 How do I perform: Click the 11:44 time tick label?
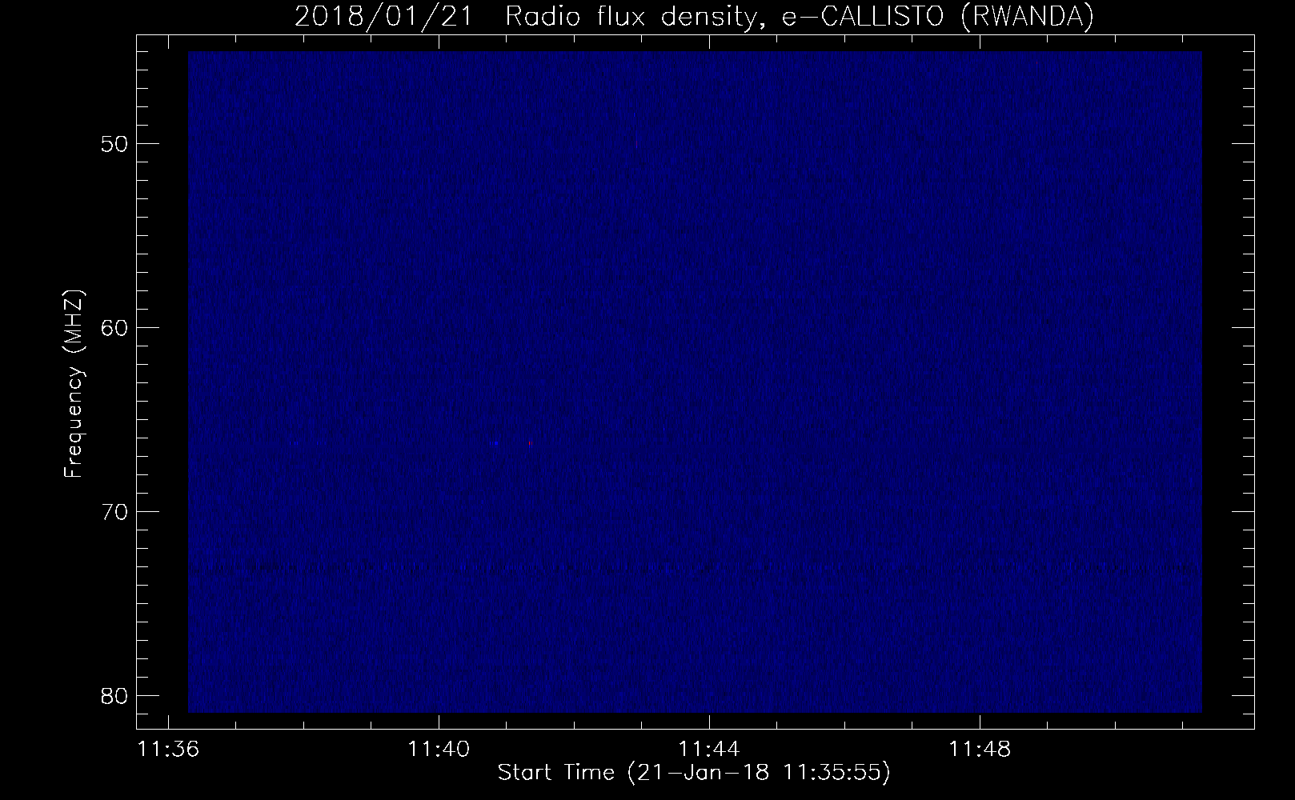tap(709, 750)
